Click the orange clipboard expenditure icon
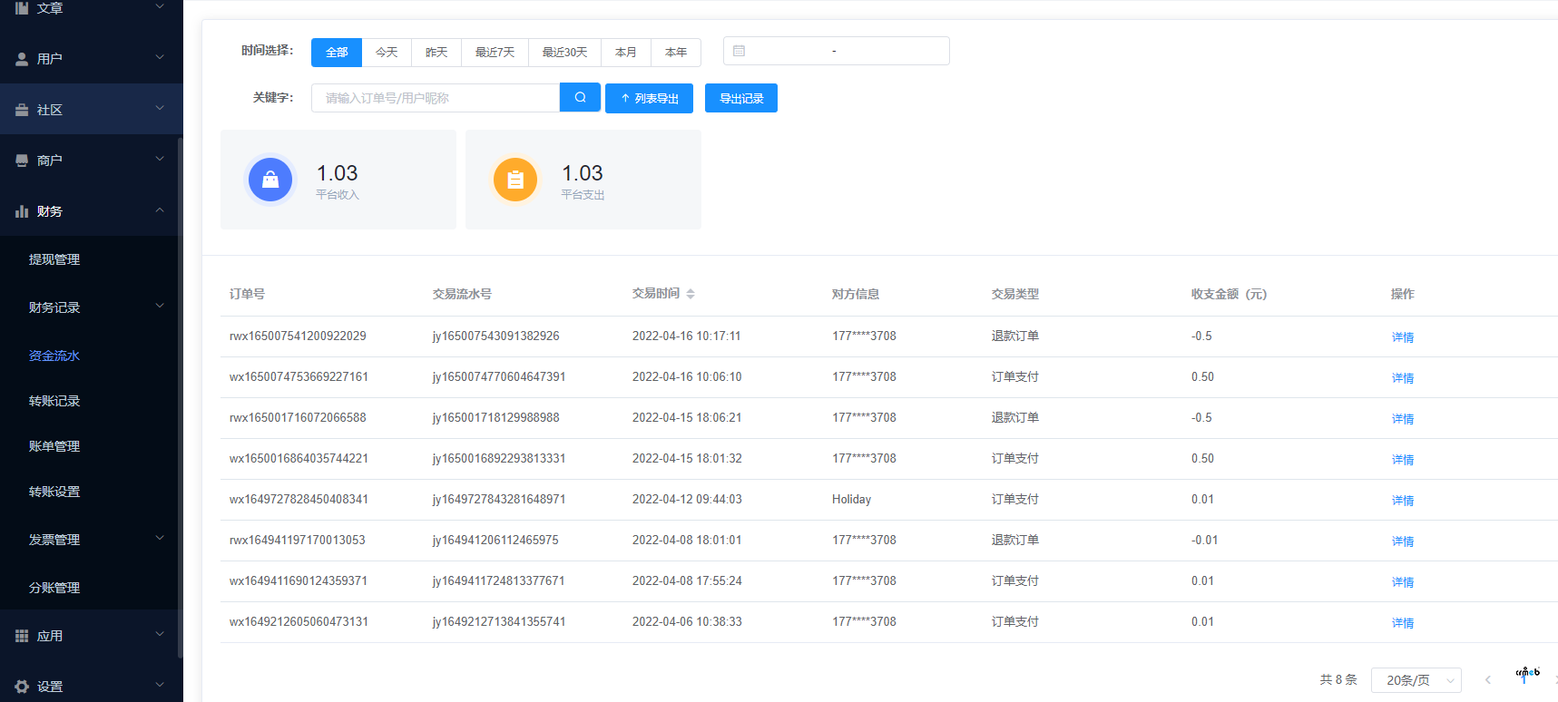1558x702 pixels. click(x=515, y=180)
